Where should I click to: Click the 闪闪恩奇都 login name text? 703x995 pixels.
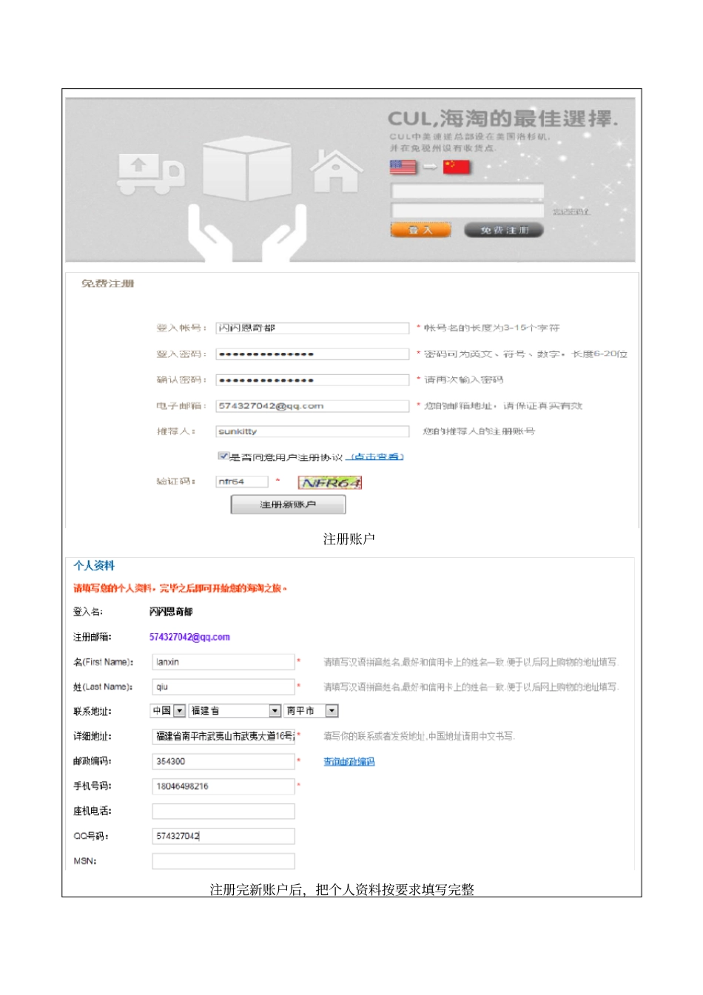point(171,612)
